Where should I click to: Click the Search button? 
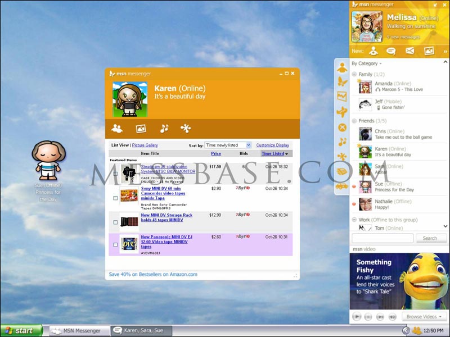pos(431,238)
